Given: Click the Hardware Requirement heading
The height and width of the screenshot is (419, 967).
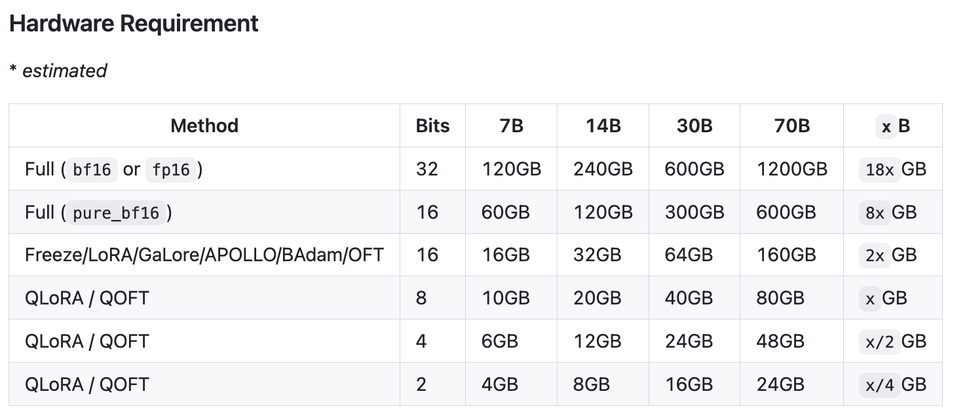Looking at the screenshot, I should [x=134, y=24].
